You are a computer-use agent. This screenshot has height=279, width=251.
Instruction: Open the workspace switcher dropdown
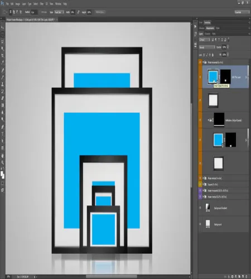[242, 12]
